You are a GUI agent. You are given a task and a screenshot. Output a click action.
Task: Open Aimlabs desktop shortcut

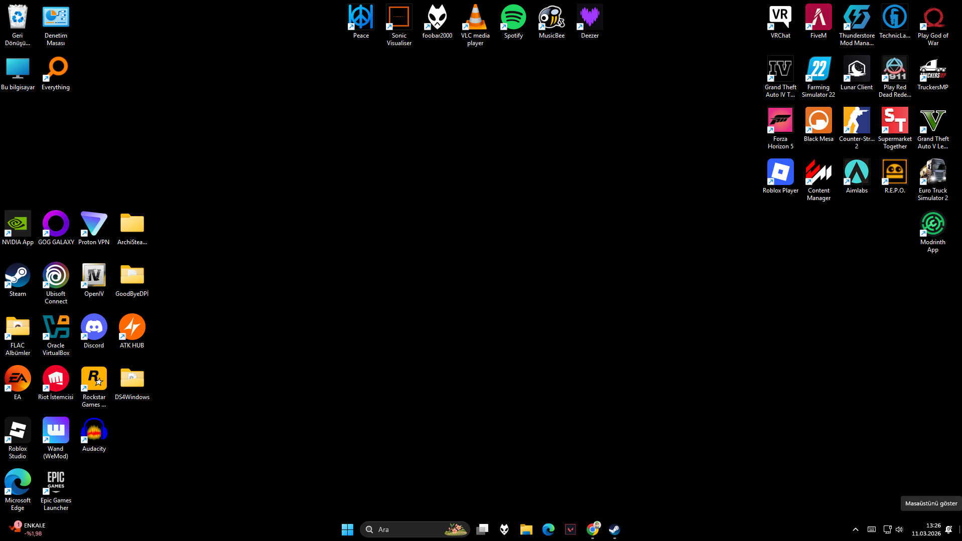[x=857, y=176]
